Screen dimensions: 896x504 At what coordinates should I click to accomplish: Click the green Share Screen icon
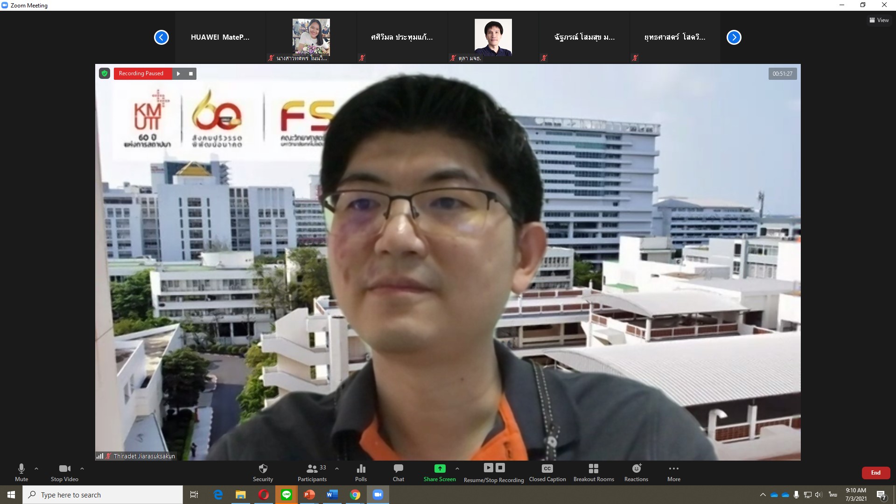tap(440, 469)
